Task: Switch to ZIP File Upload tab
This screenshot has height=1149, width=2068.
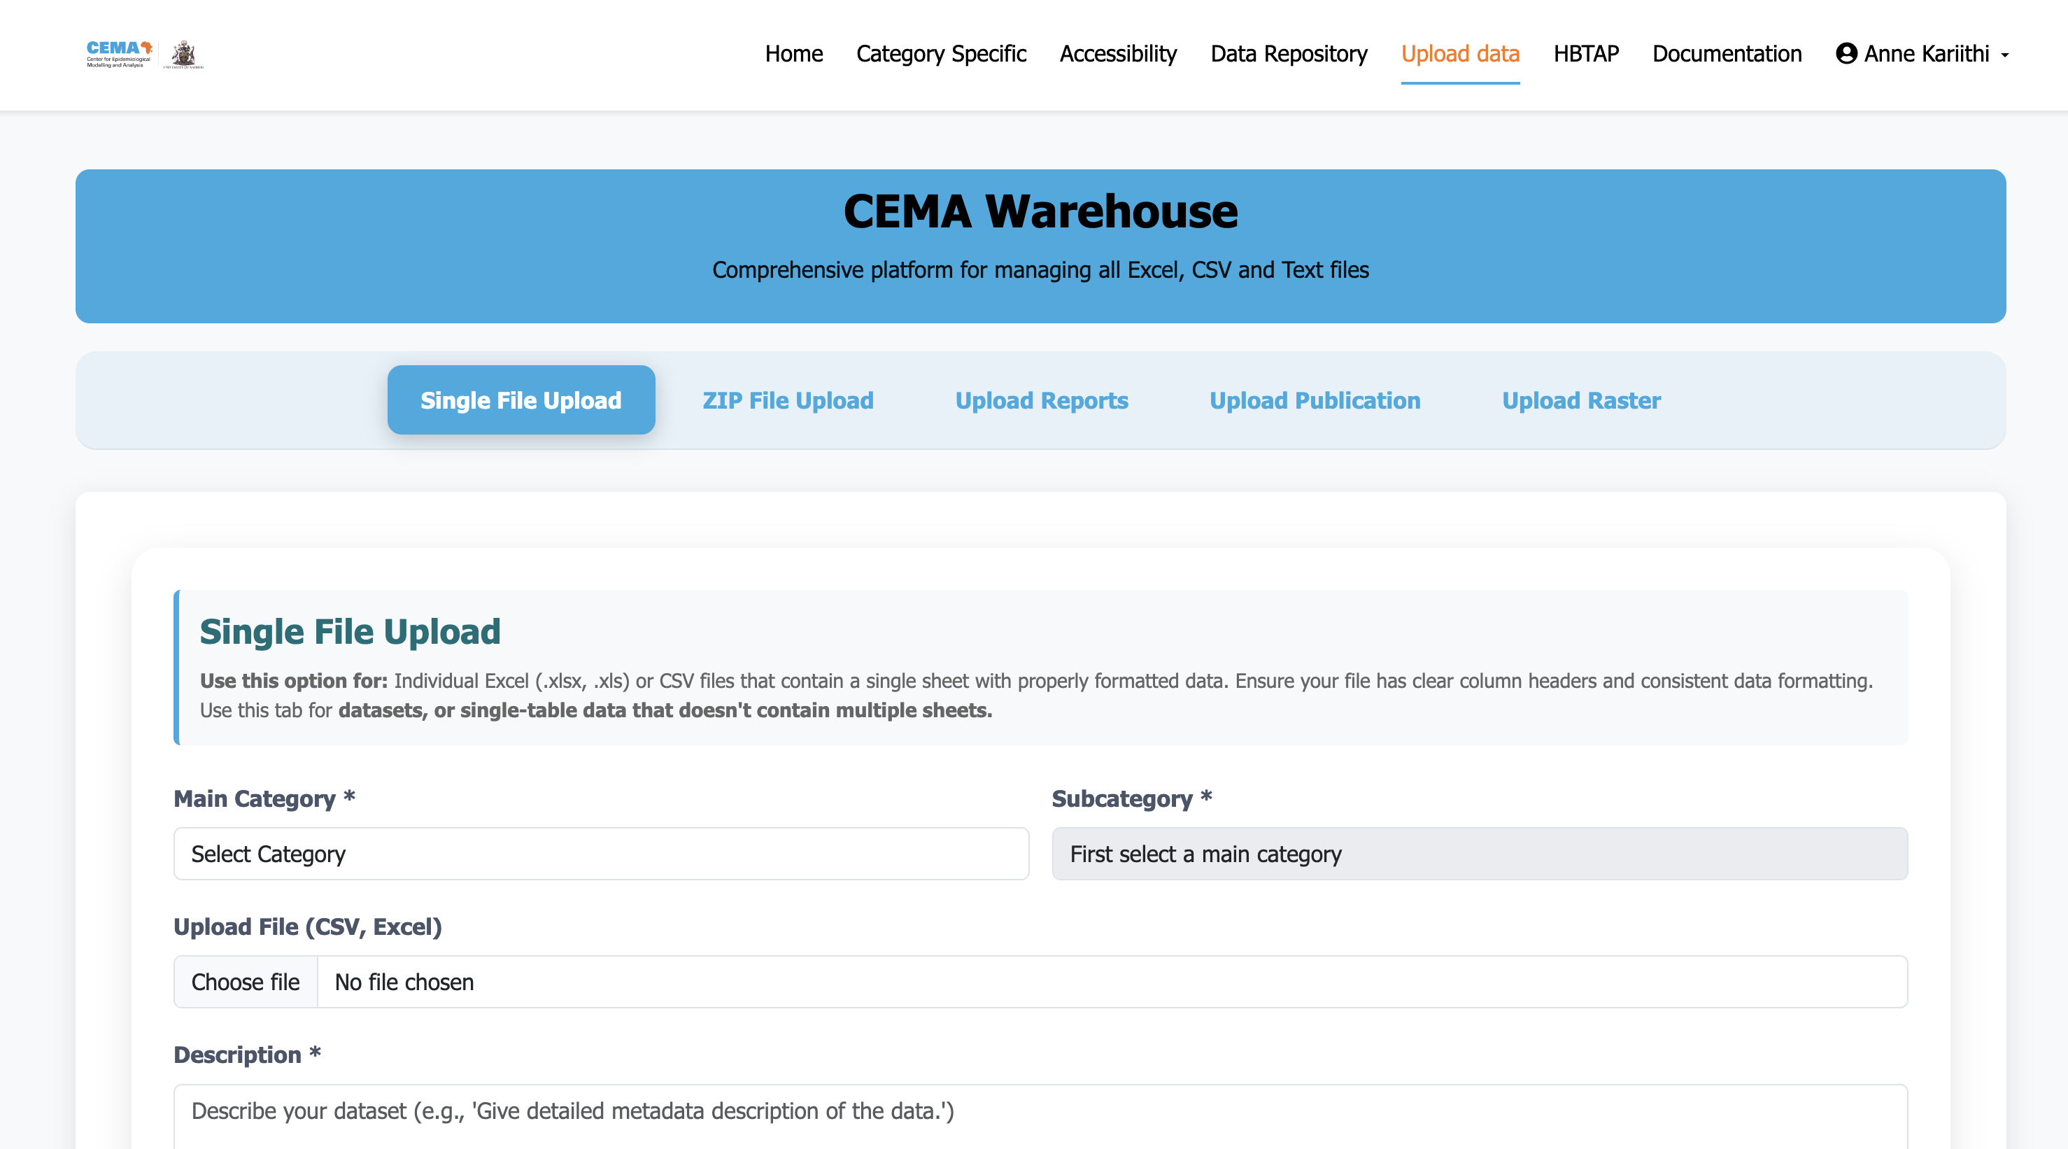Action: 788,400
